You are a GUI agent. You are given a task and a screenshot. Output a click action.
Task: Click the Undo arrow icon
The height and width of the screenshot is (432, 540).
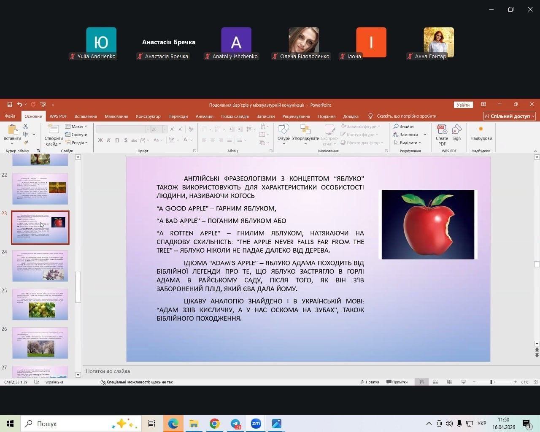[x=19, y=105]
